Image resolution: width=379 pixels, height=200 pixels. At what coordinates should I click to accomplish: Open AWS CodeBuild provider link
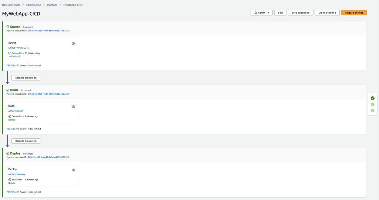[16, 111]
